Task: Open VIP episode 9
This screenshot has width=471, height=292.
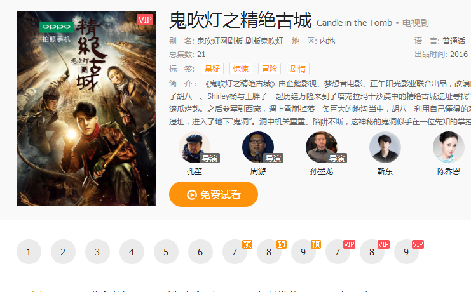Action: [x=406, y=252]
